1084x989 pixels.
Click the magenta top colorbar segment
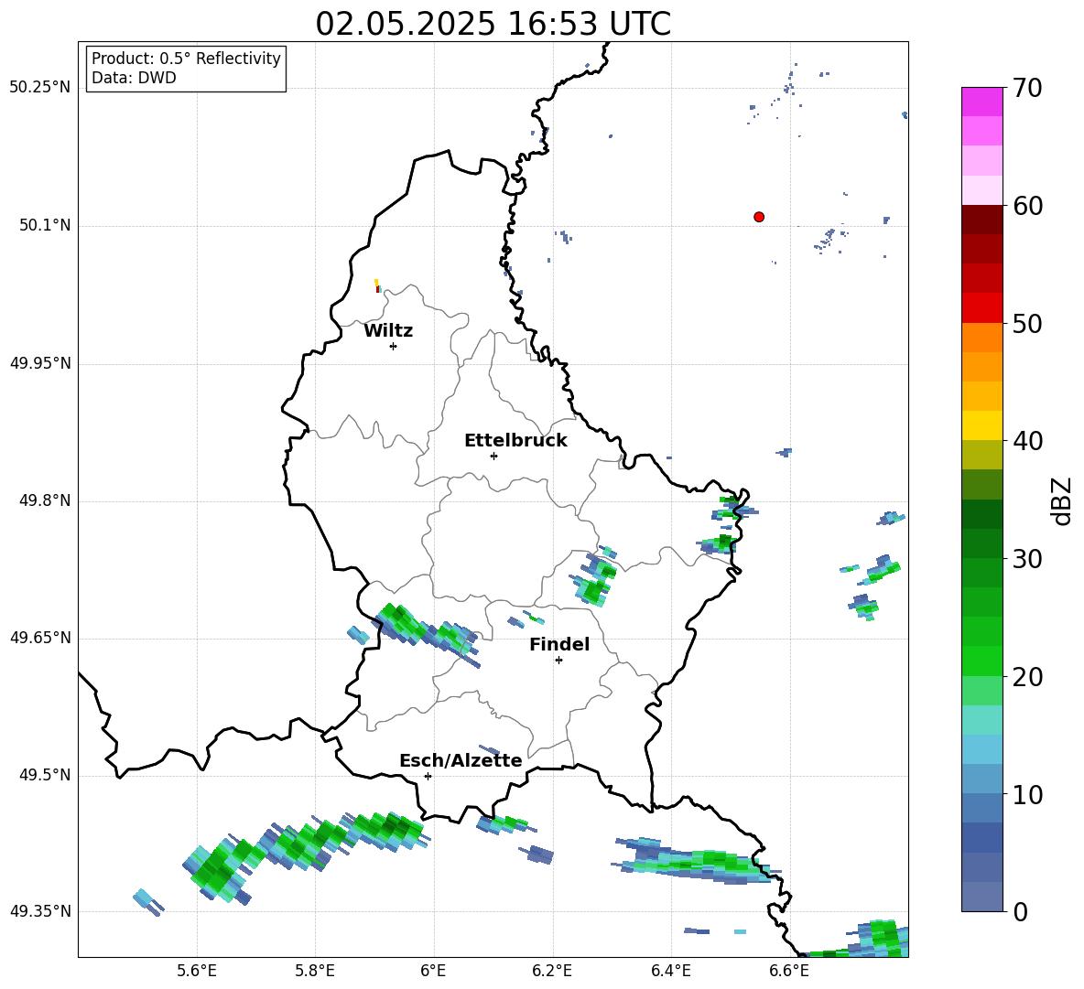(x=981, y=102)
